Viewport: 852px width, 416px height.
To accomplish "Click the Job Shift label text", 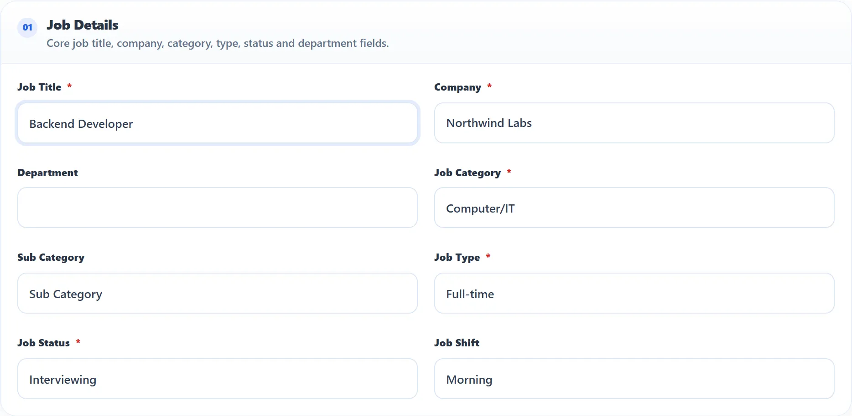I will tap(457, 343).
